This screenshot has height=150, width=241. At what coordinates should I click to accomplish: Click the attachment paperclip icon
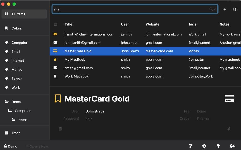229,129
